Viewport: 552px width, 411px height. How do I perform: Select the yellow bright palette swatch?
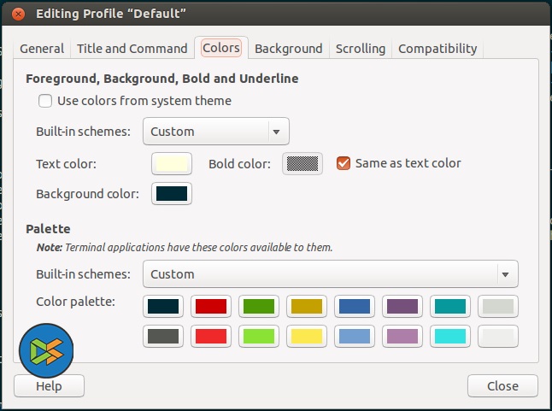(306, 337)
